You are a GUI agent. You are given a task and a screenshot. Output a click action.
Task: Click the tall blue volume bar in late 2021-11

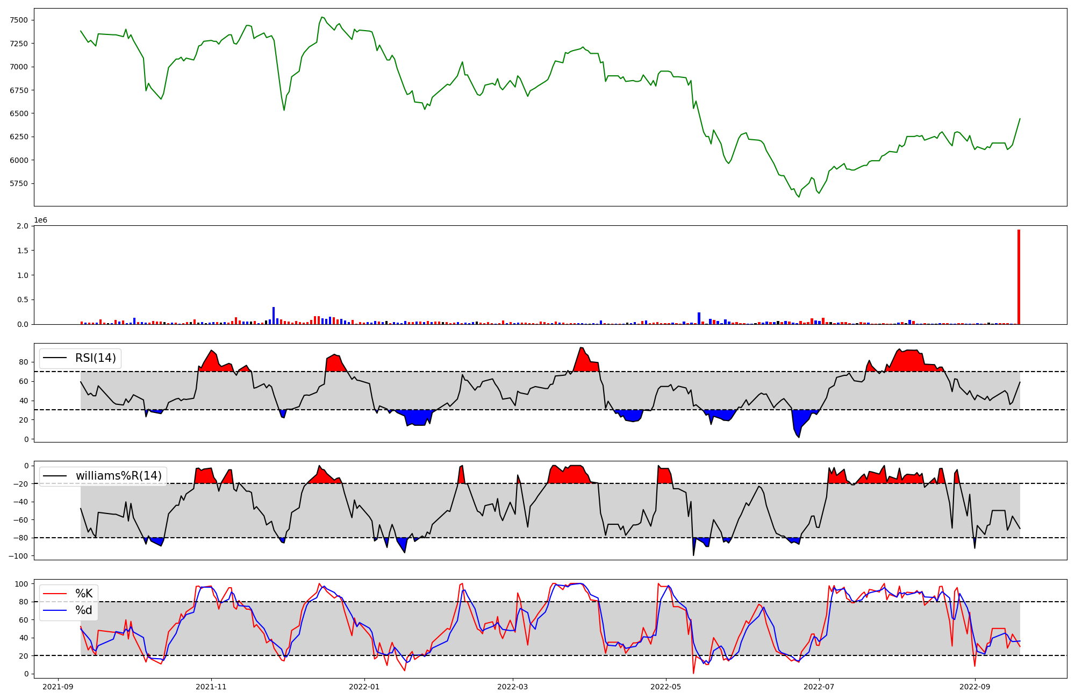(274, 316)
